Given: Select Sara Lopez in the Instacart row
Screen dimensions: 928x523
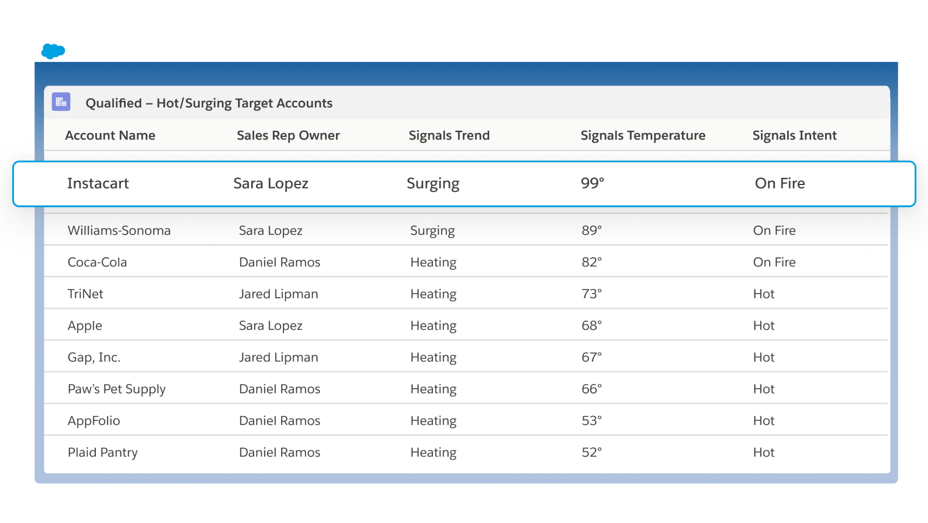Looking at the screenshot, I should (x=271, y=183).
